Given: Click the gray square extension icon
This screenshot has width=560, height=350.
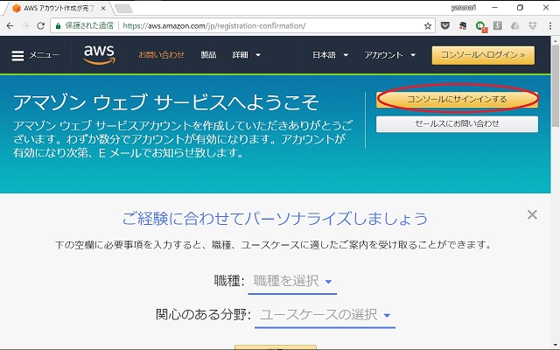Looking at the screenshot, I should pos(498,25).
